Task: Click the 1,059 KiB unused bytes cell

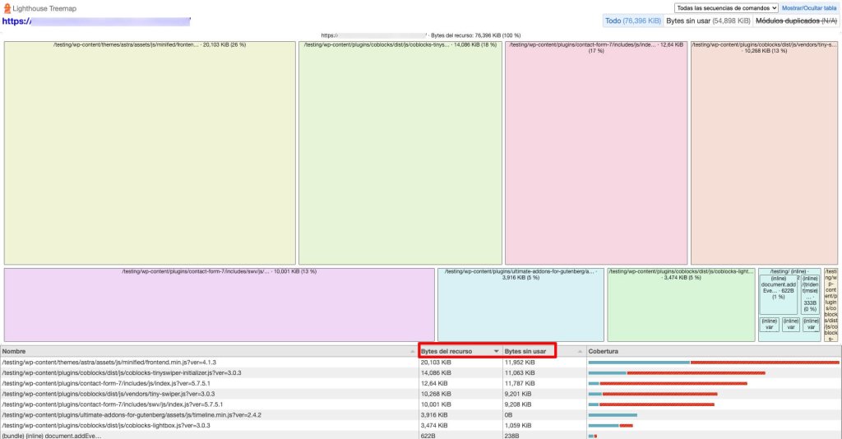Action: (x=544, y=426)
